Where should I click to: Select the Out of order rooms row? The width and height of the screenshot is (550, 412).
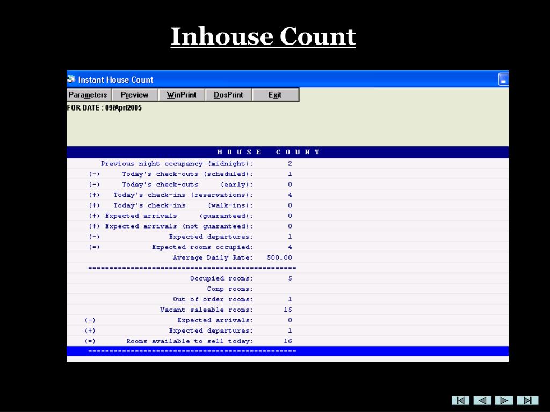point(287,299)
